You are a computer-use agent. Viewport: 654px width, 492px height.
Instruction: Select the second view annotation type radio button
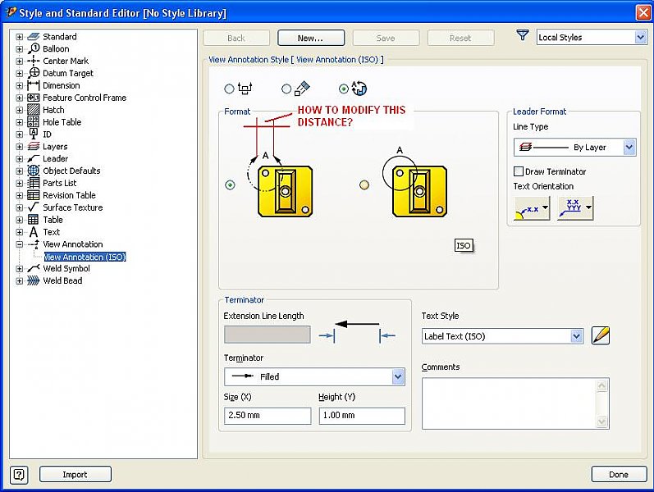286,89
